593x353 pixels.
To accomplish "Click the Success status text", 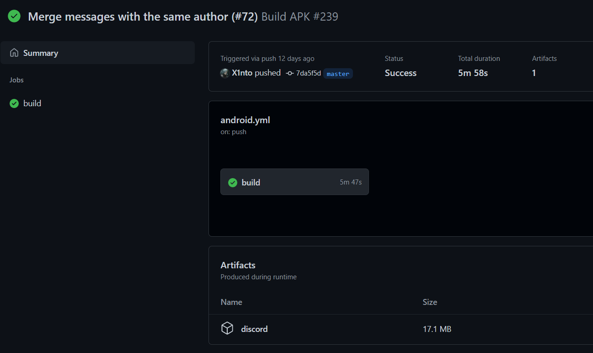I will 401,73.
